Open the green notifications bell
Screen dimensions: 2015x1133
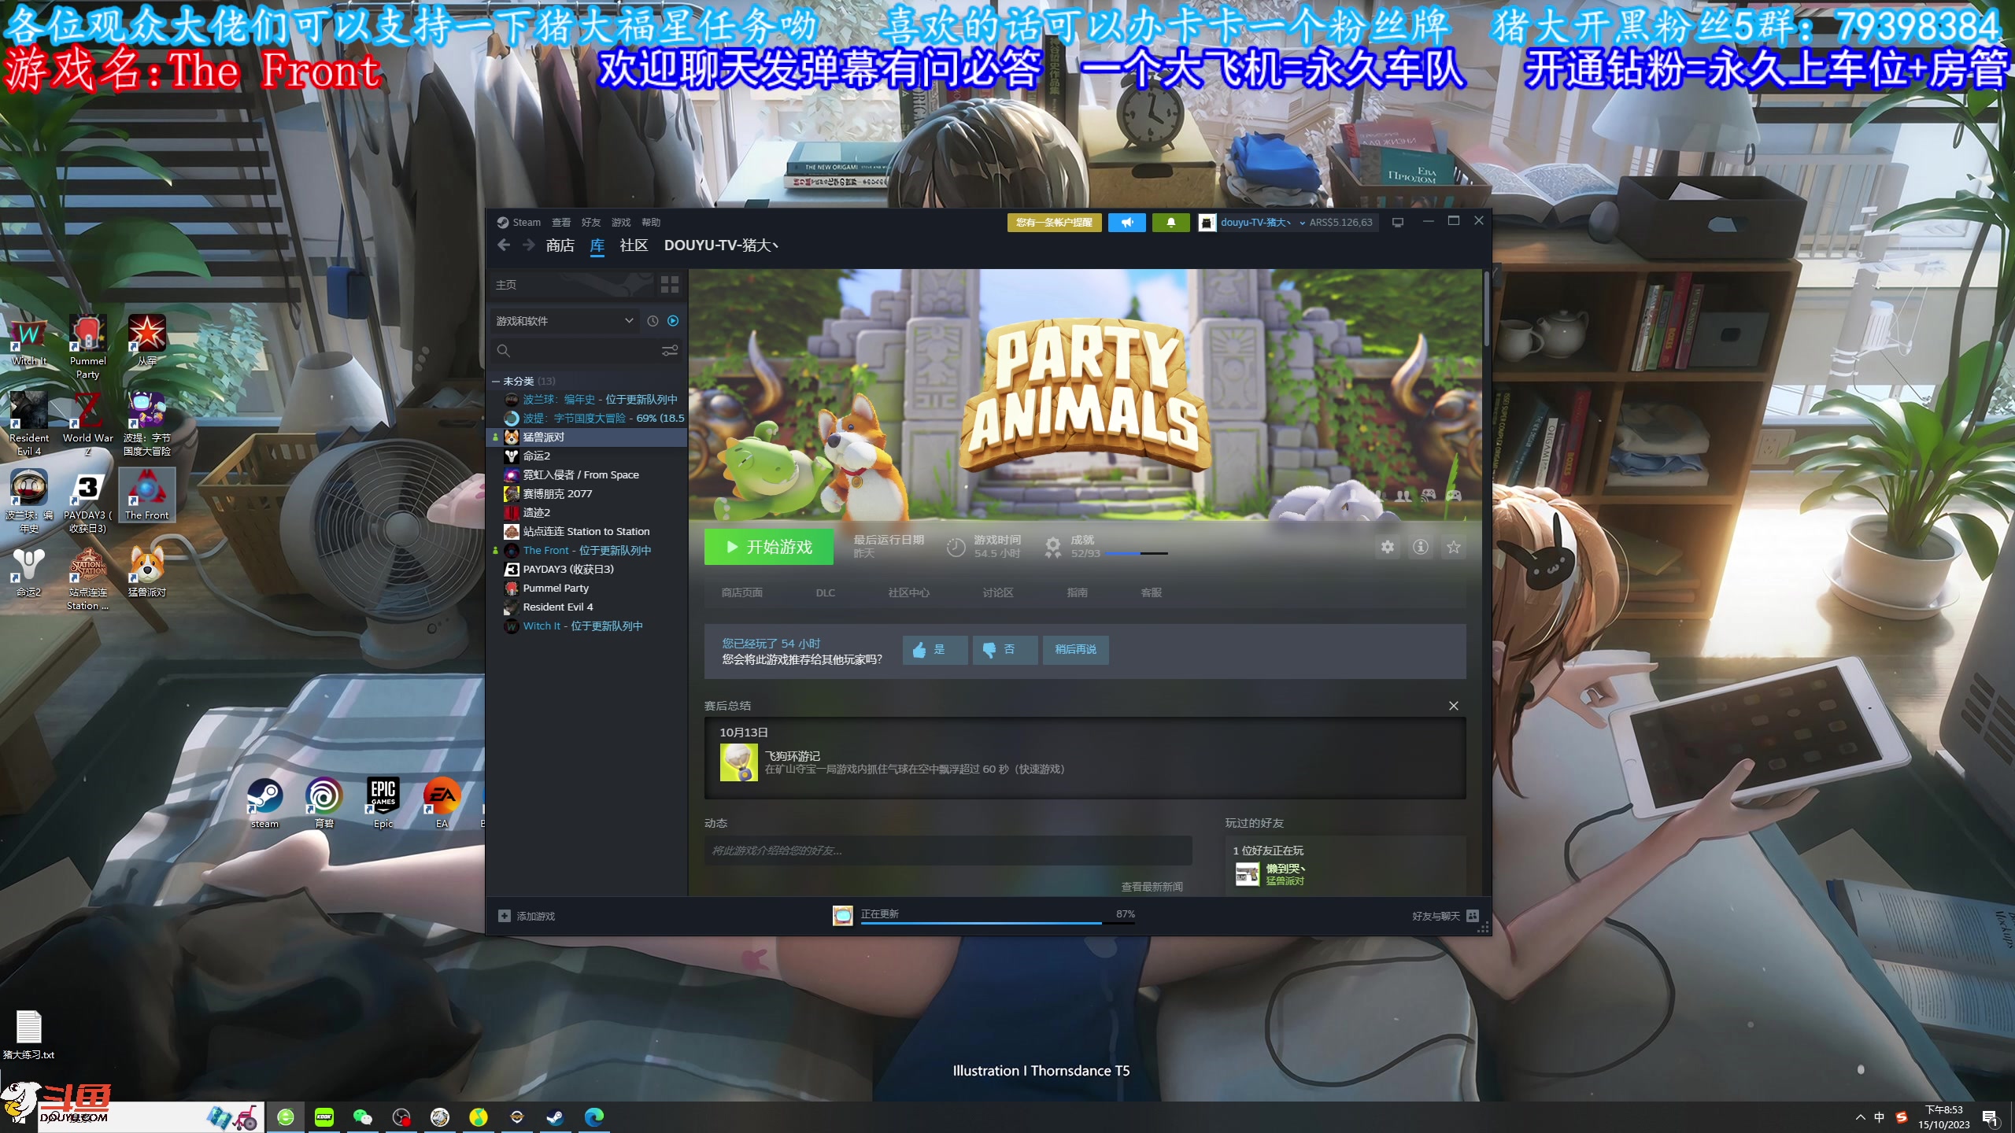point(1170,223)
